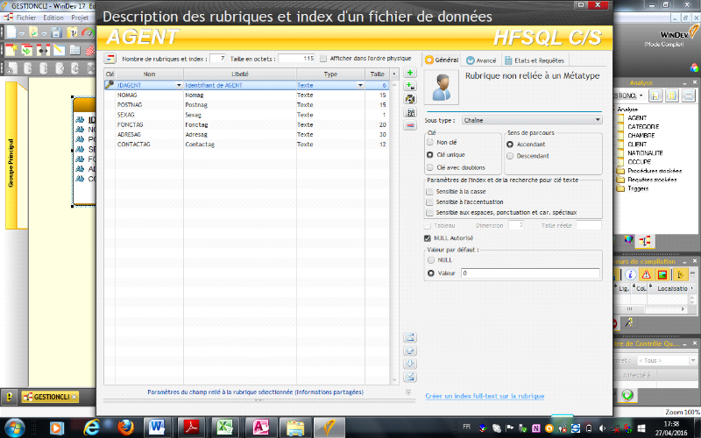Switch to the 'Avancé' tab
The width and height of the screenshot is (701, 438).
tap(482, 60)
